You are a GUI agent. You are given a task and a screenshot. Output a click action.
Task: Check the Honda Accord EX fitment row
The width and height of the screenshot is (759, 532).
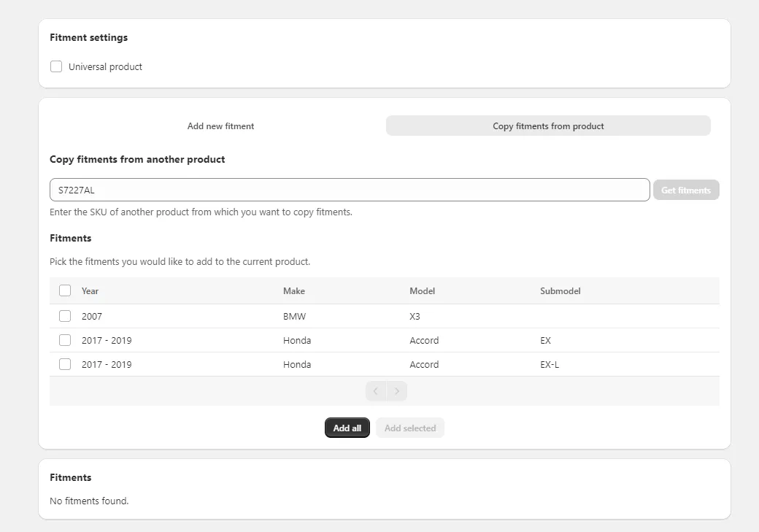point(65,340)
